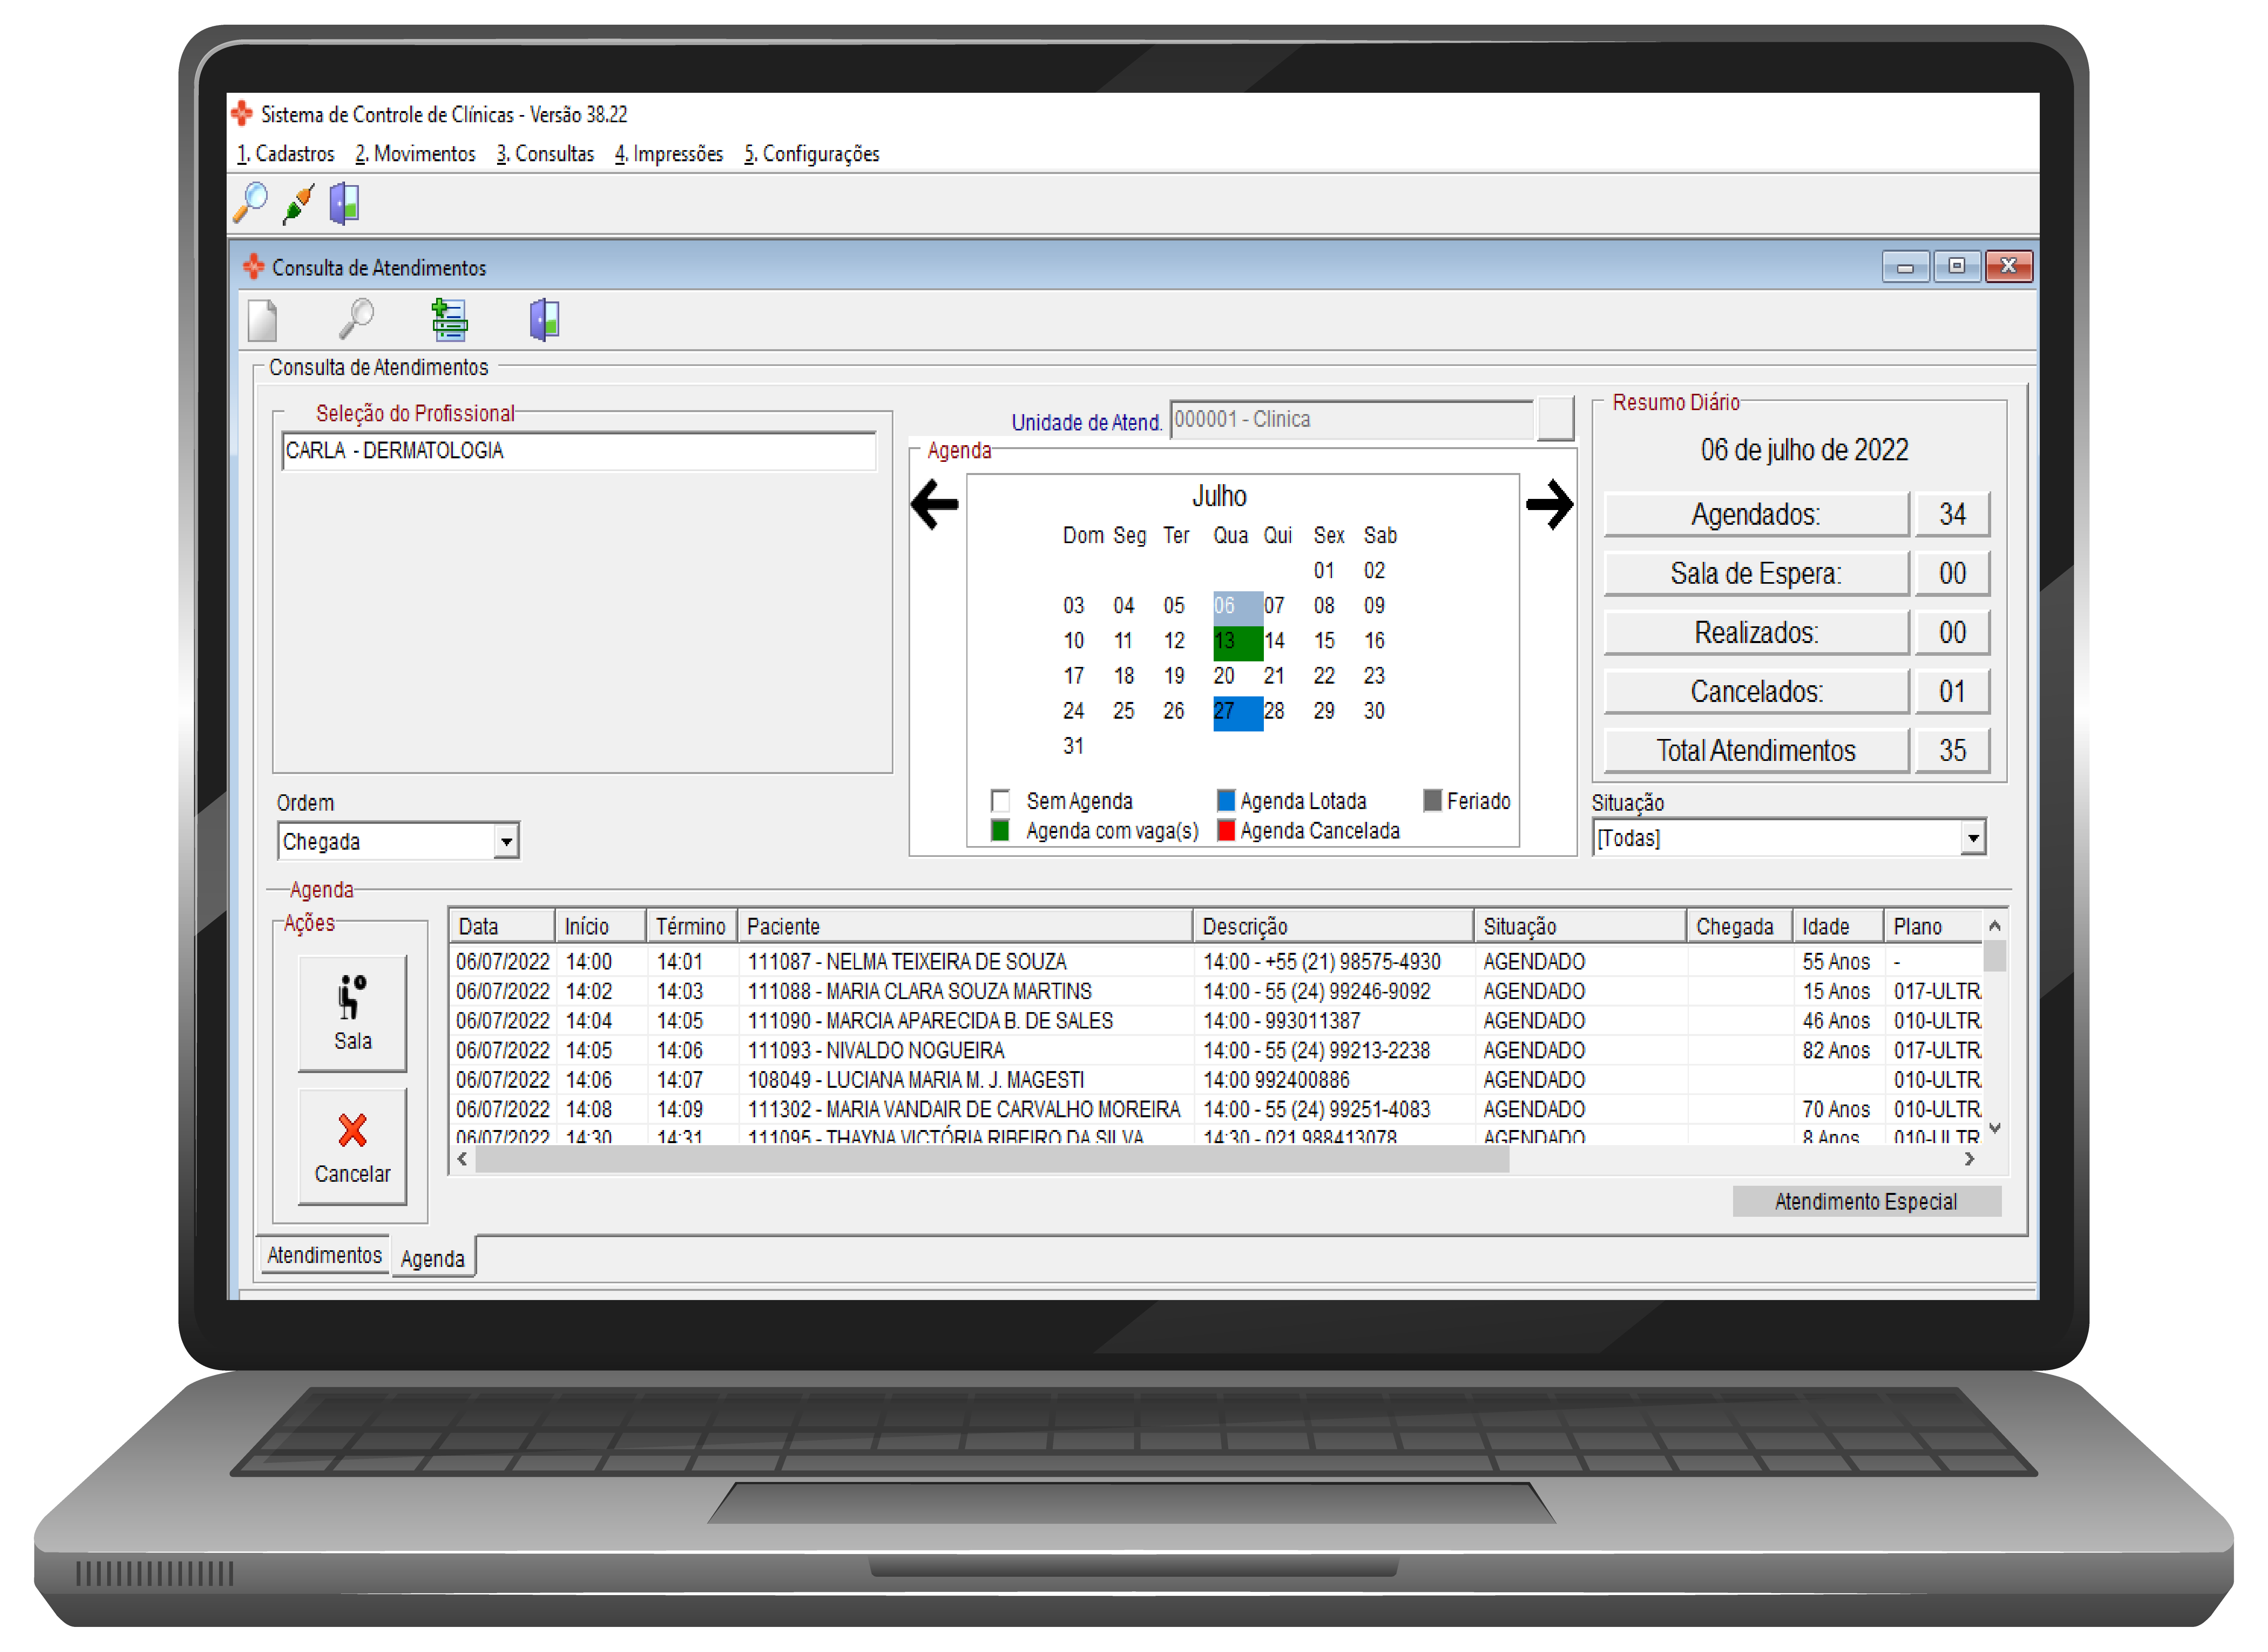Open the Cadastros menu
This screenshot has height=1652, width=2268.
(x=285, y=154)
